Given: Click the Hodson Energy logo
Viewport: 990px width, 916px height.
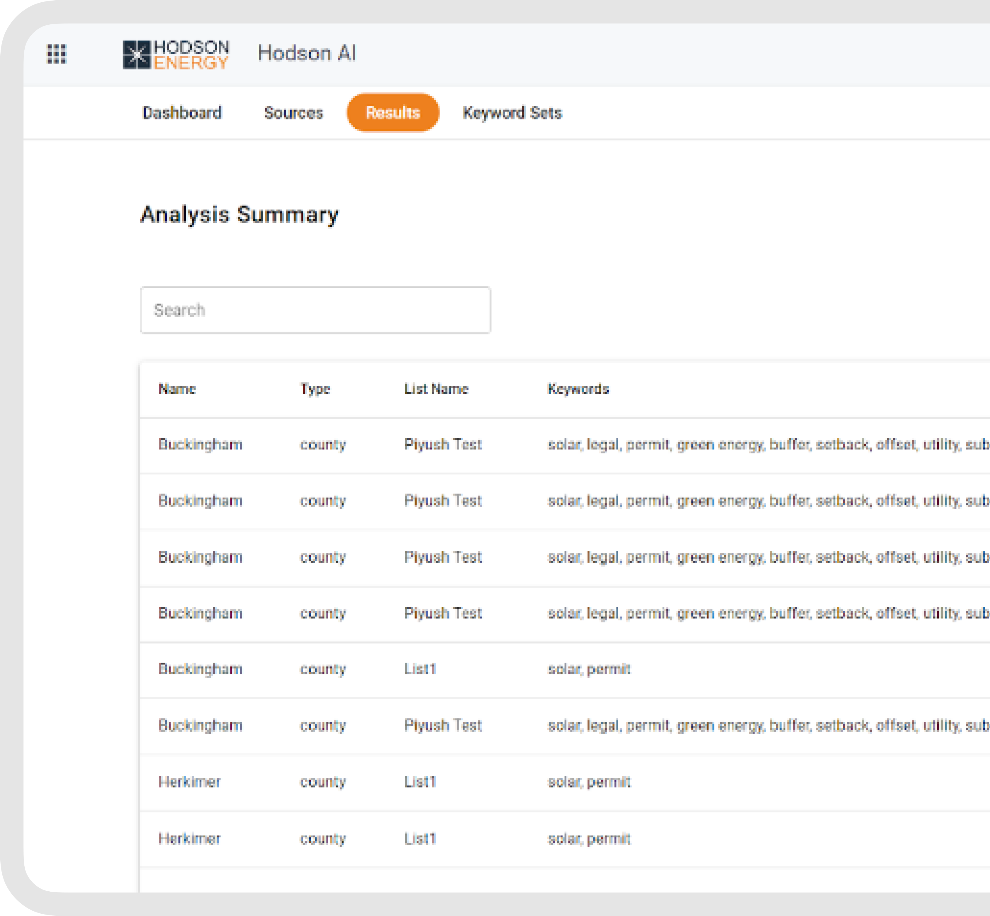Looking at the screenshot, I should (176, 55).
